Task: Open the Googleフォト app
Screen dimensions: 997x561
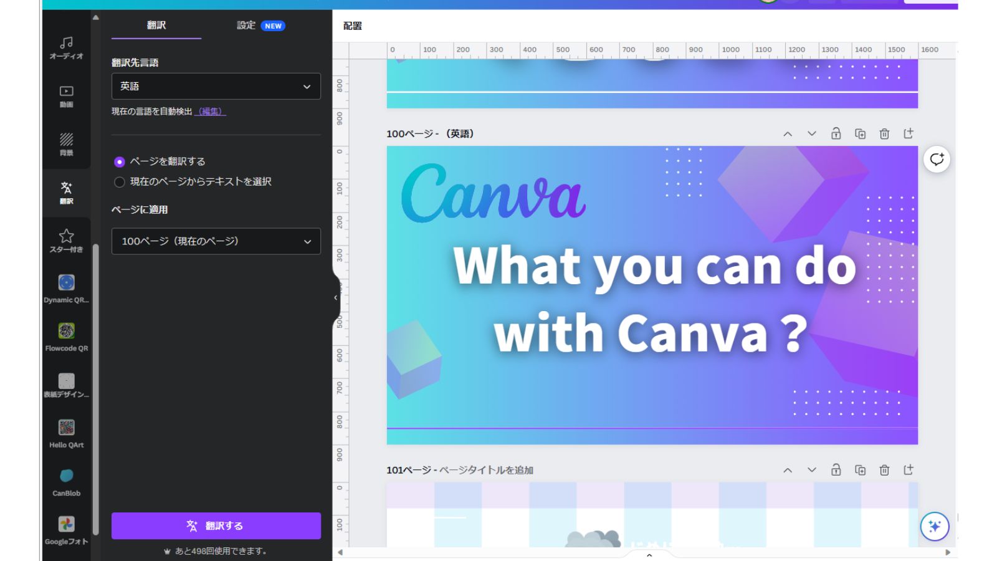Action: point(67,530)
